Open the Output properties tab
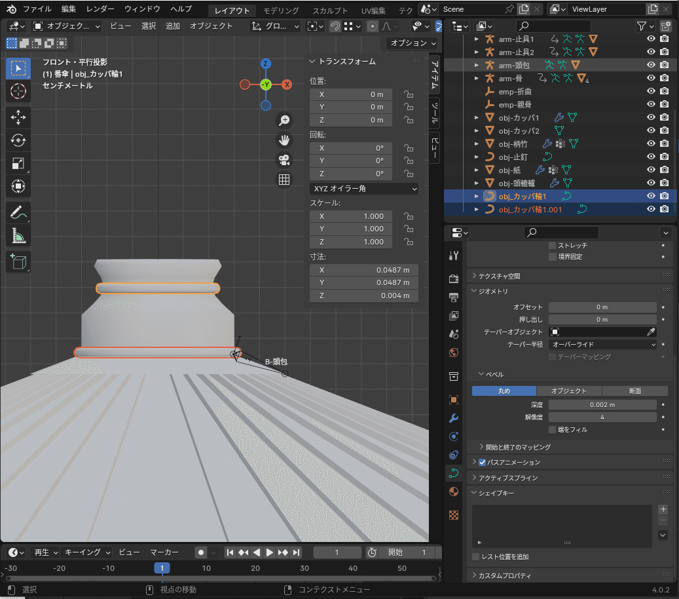The width and height of the screenshot is (679, 599). [x=454, y=298]
